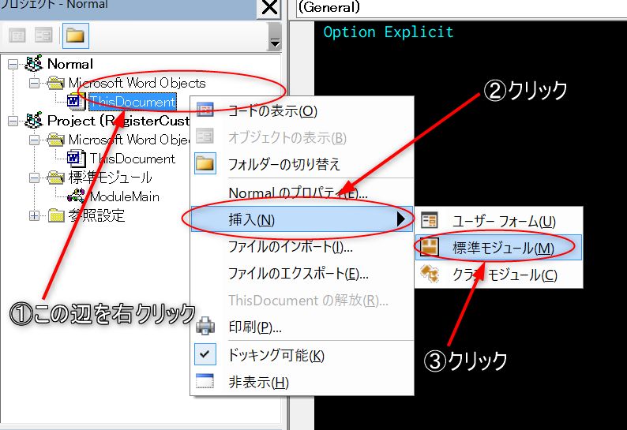Choose ドッキング可能(K) from the context menu
Image resolution: width=627 pixels, height=430 pixels.
(x=302, y=355)
